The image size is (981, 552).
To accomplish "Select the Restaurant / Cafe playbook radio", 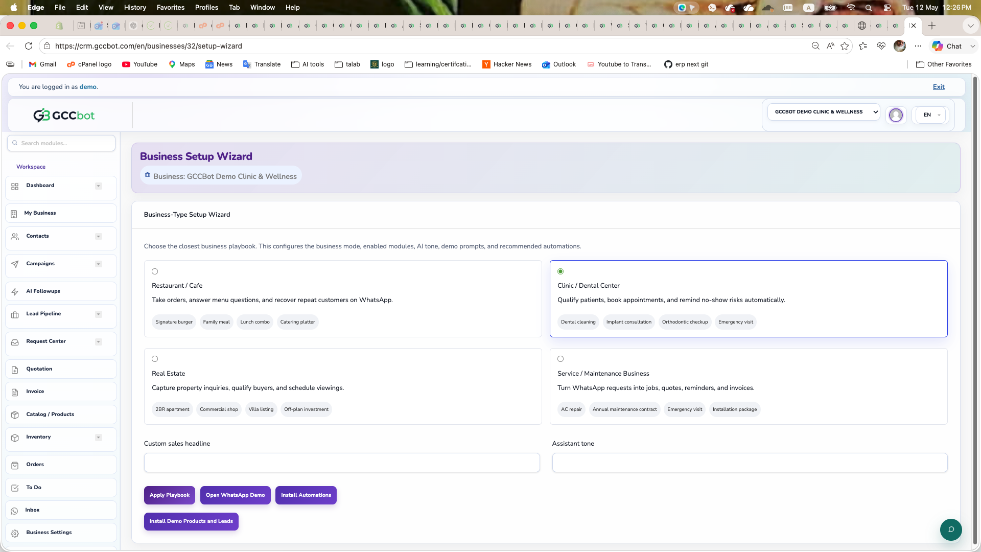I will 155,271.
